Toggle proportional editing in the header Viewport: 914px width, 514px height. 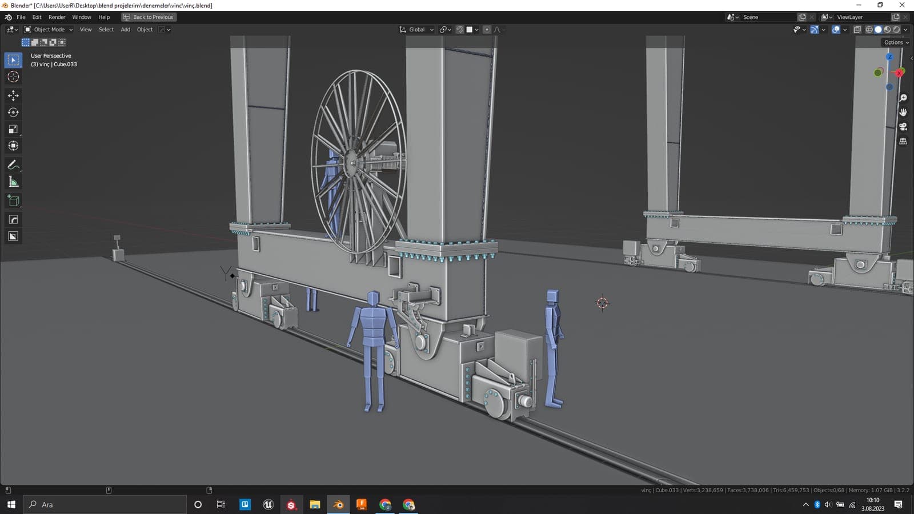(x=487, y=29)
